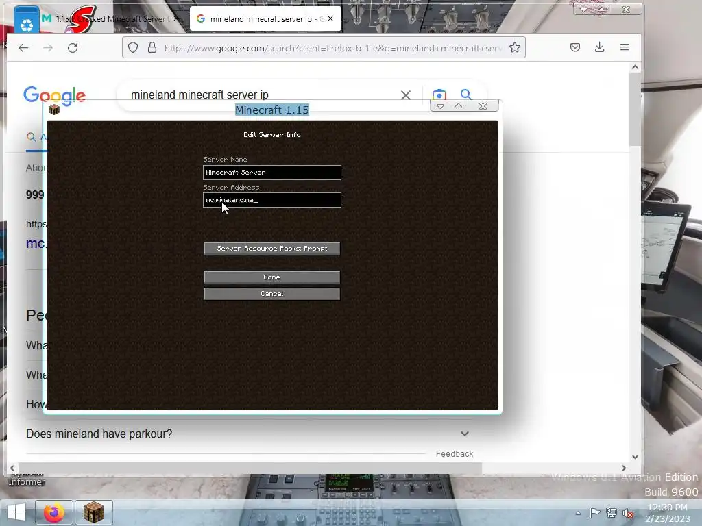Bookmark this page with the star
702x526 pixels.
[515, 47]
